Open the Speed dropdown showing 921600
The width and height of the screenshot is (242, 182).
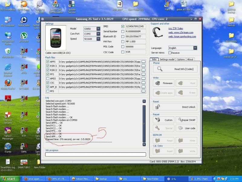tap(98, 39)
